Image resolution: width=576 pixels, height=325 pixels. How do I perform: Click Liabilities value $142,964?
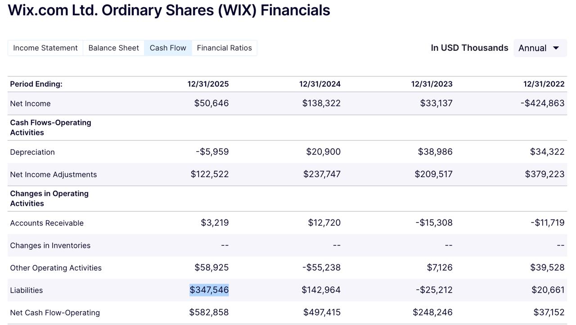point(321,290)
